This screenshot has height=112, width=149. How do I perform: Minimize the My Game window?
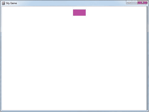tap(129, 2)
